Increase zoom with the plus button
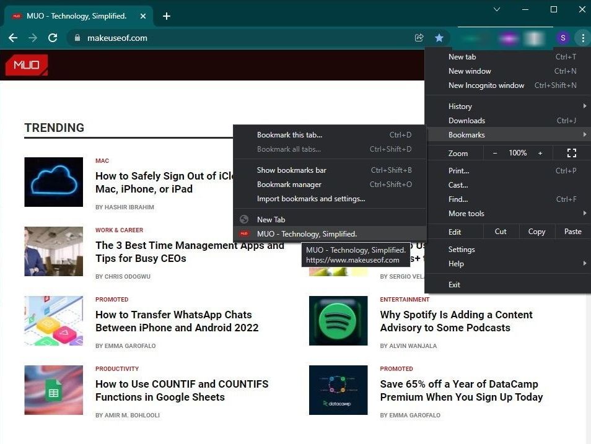The image size is (591, 444). point(540,153)
